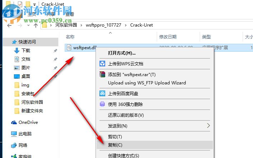
Task: Click the 发送到 submenu arrow
Action: click(209, 125)
